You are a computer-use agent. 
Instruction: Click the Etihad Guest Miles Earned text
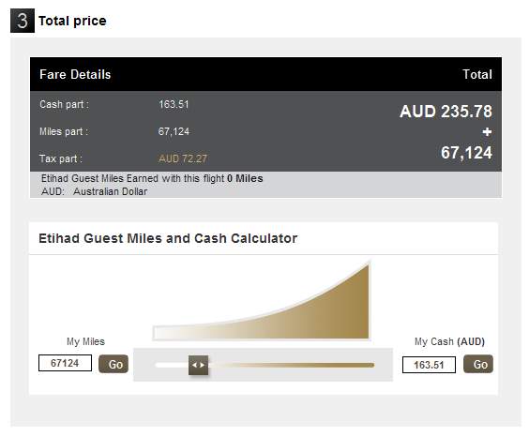[152, 178]
